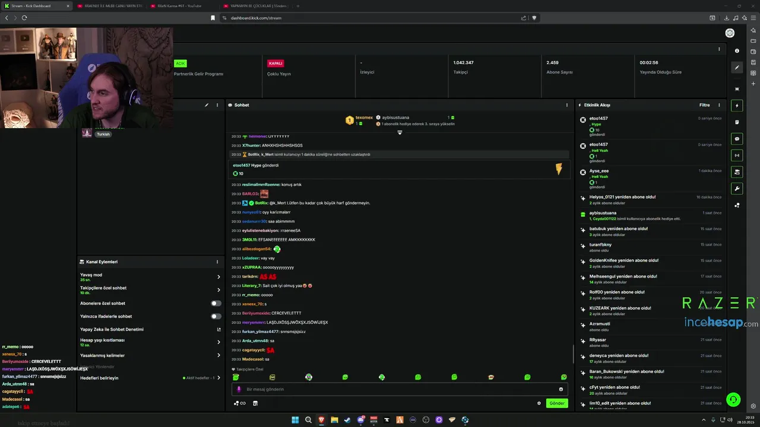Click the Gönder send button
This screenshot has height=427, width=760.
click(557, 403)
